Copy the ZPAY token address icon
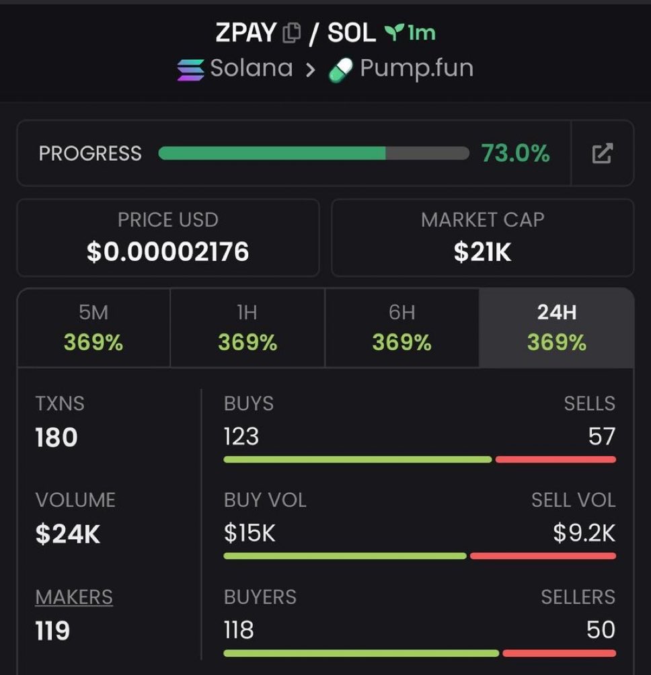 [291, 33]
